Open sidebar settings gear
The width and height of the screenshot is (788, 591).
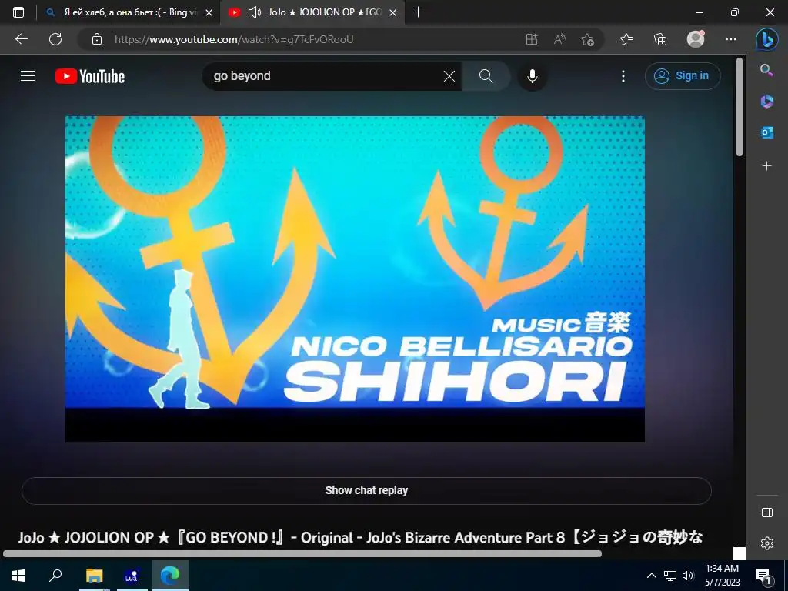767,543
